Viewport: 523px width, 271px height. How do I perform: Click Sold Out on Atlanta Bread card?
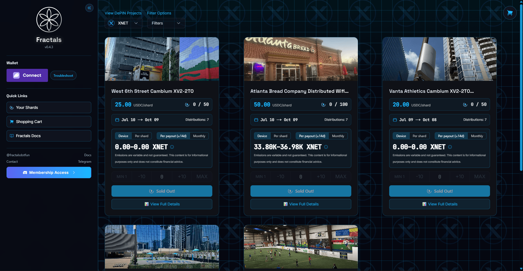click(301, 191)
